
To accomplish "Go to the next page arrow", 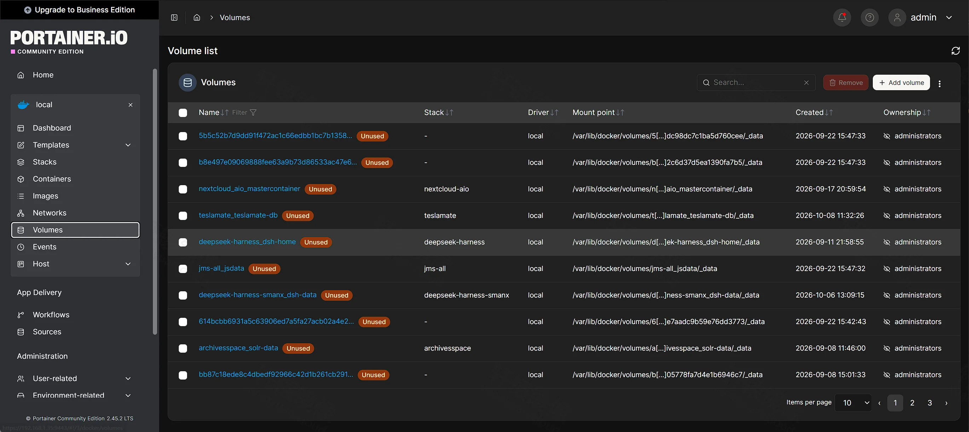I will 946,403.
